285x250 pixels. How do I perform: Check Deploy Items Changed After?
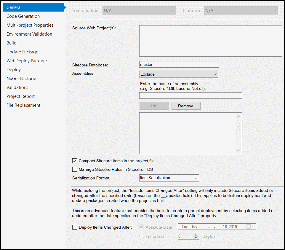point(75,227)
